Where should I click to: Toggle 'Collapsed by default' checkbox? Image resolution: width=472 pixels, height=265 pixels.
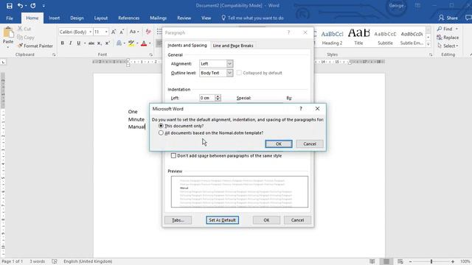(x=239, y=73)
